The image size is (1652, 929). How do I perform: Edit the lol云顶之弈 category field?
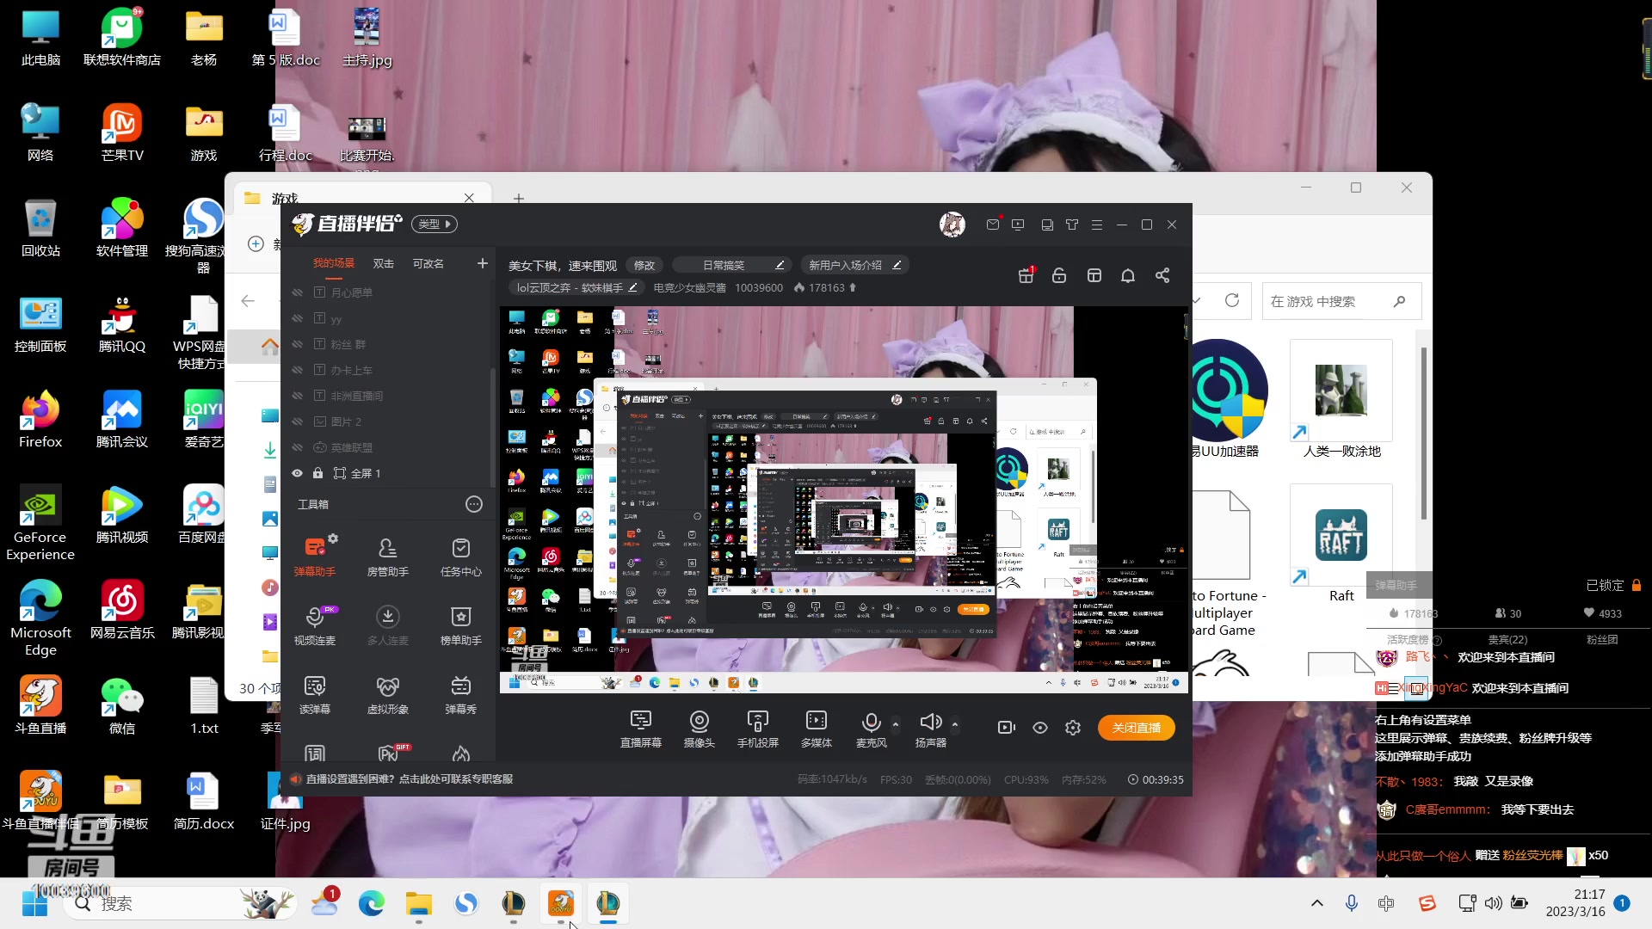[x=576, y=287]
